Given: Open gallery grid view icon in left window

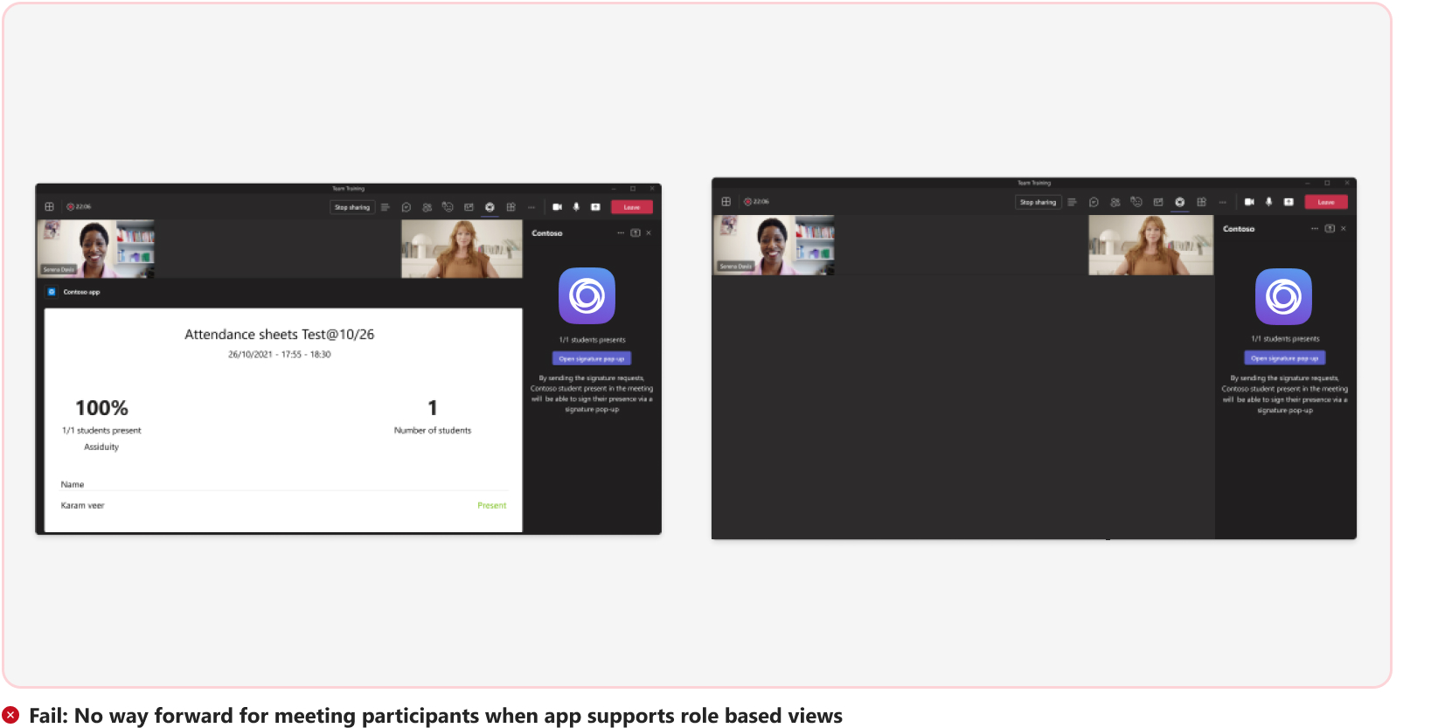Looking at the screenshot, I should pos(50,207).
